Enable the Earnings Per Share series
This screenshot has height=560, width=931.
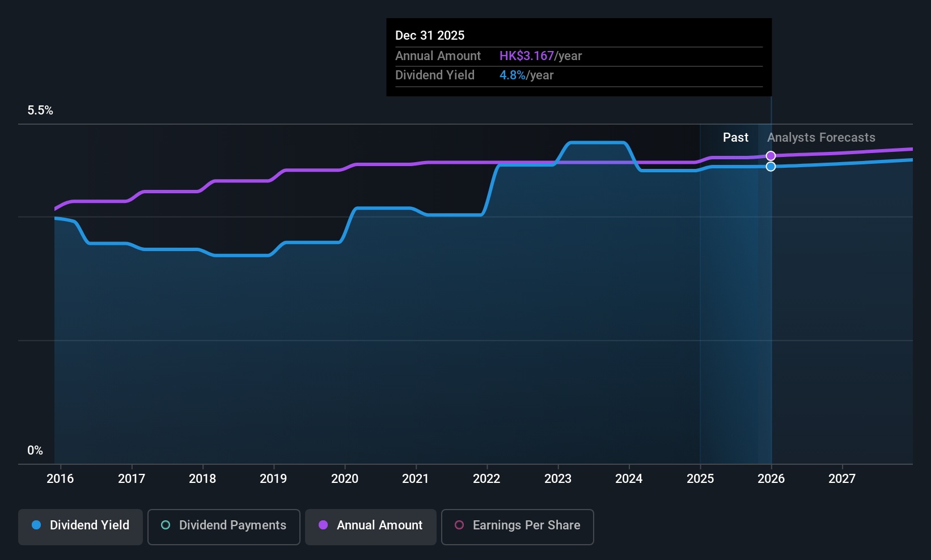click(517, 527)
